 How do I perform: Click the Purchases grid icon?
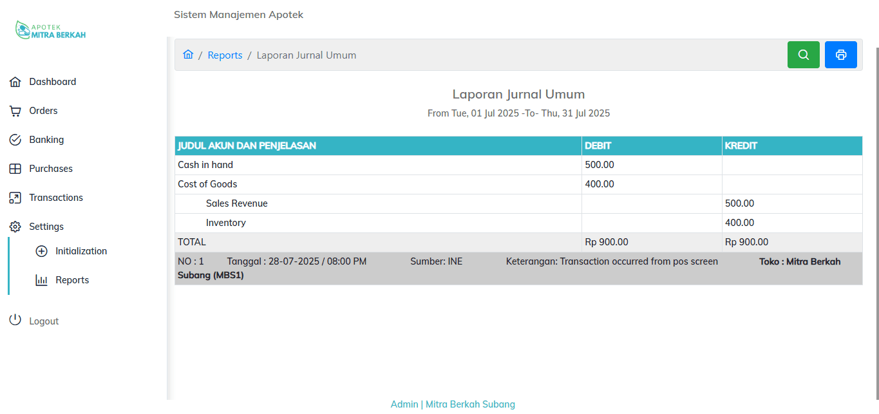pos(15,169)
